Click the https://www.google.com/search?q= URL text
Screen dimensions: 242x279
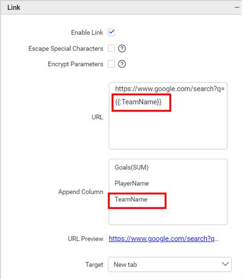[x=170, y=89]
